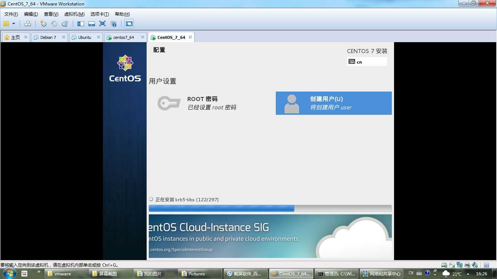
Task: Switch to the 主页 tab
Action: click(16, 37)
